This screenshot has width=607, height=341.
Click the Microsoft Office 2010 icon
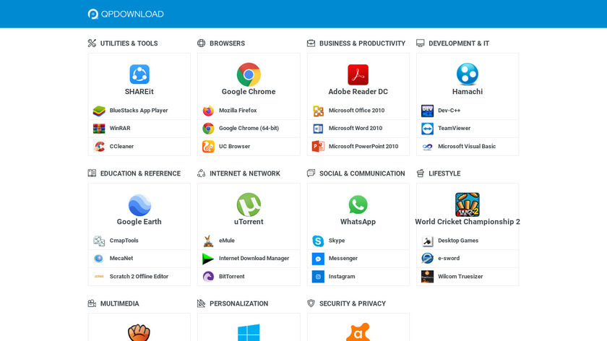318,111
